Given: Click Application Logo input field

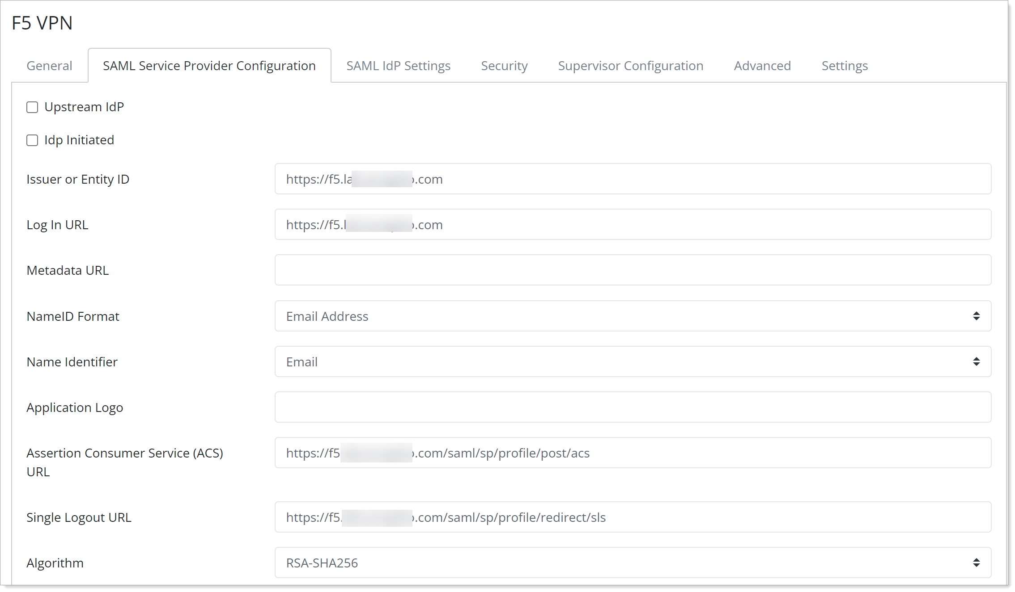Looking at the screenshot, I should click(631, 407).
